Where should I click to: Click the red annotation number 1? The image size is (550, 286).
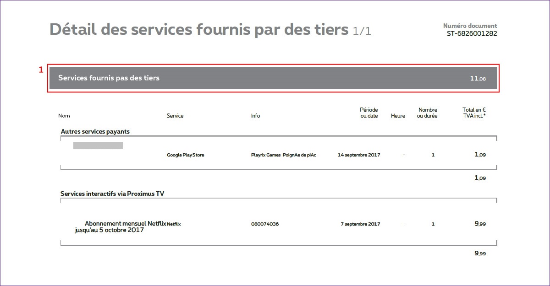pyautogui.click(x=41, y=70)
